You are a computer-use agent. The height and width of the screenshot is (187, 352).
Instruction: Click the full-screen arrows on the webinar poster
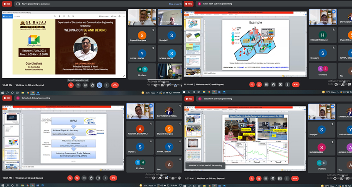pos(124,76)
